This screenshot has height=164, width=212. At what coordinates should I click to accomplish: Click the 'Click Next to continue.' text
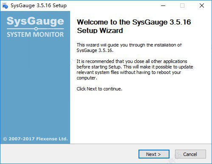coord(99,89)
